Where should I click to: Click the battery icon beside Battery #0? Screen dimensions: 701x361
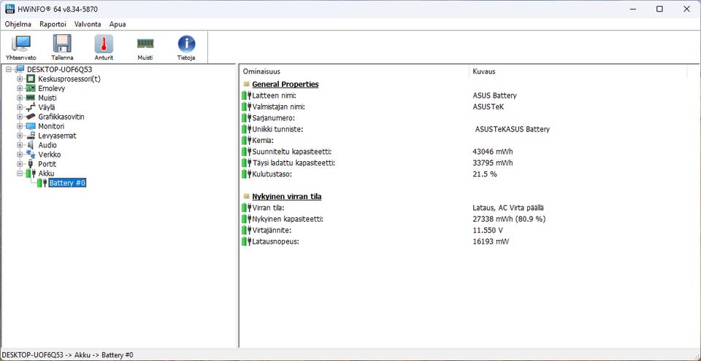pos(42,183)
